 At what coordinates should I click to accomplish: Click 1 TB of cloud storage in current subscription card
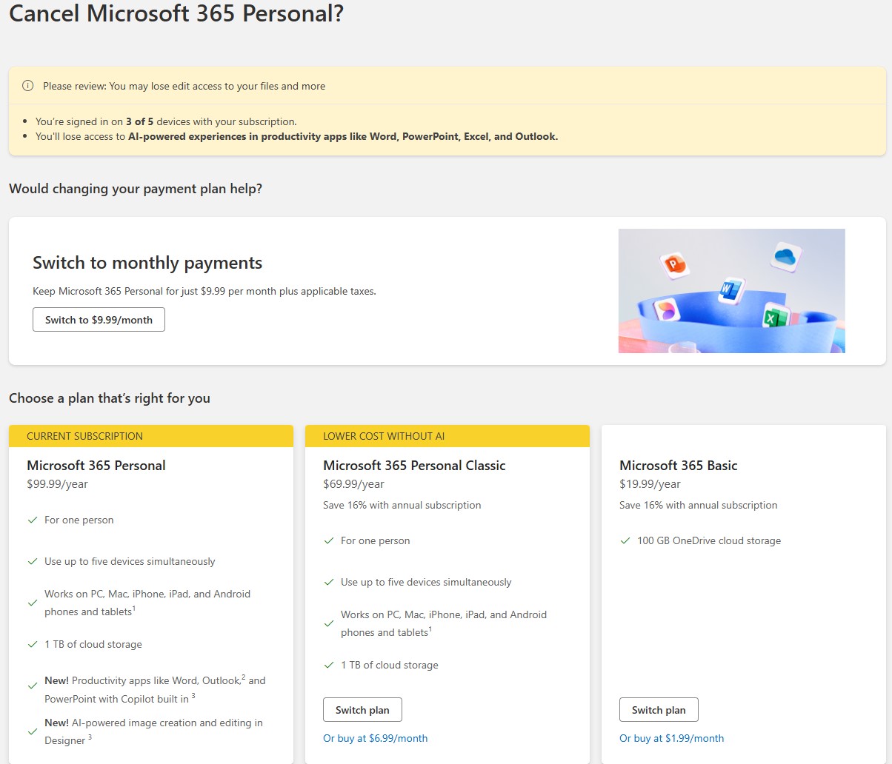(93, 645)
